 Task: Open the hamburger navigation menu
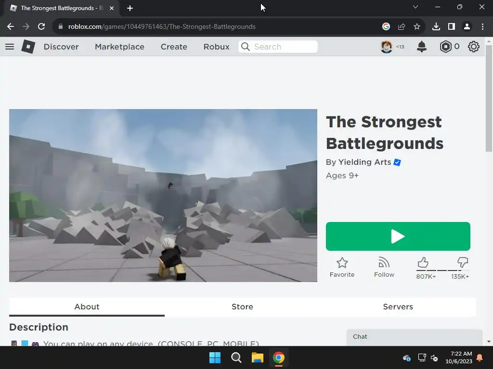tap(10, 47)
